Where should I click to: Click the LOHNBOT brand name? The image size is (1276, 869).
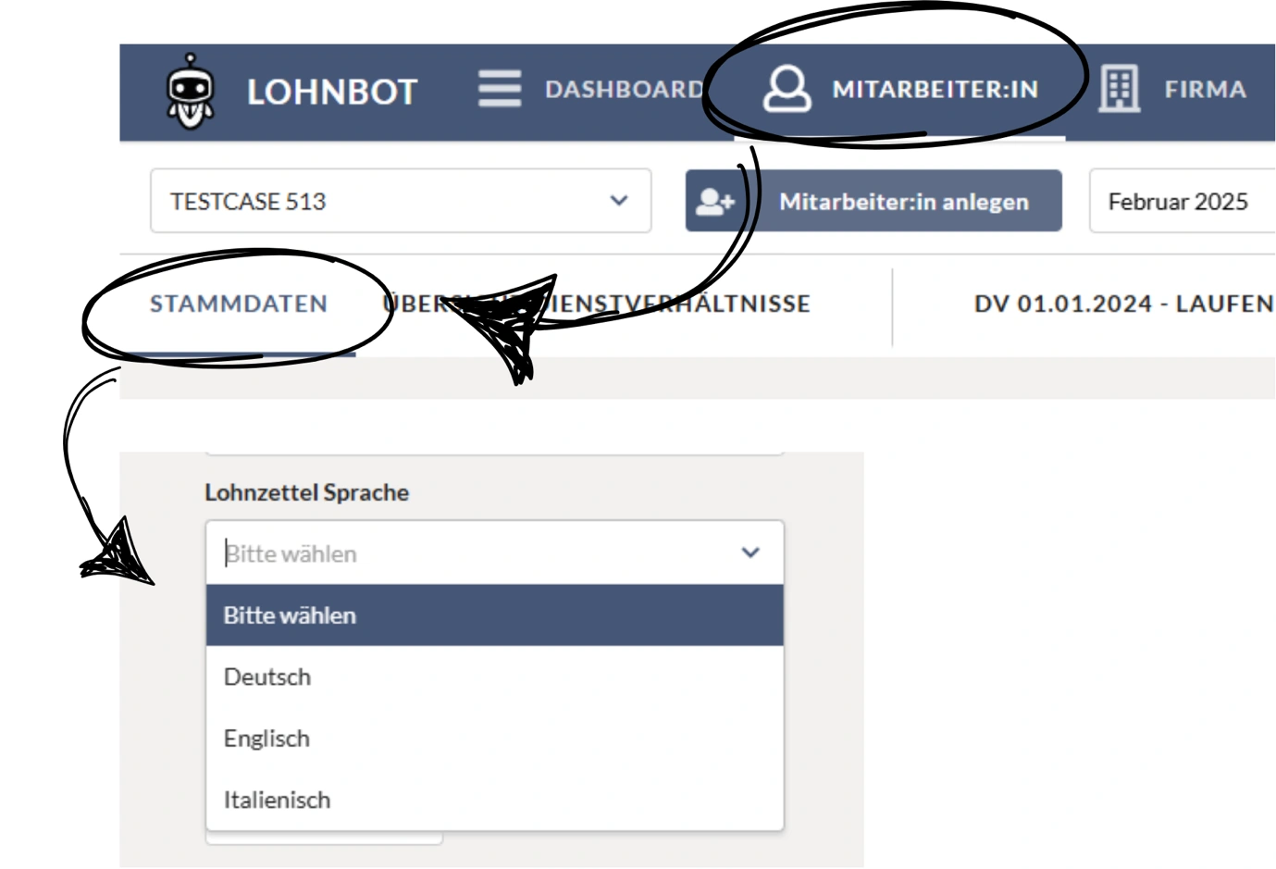pyautogui.click(x=332, y=92)
